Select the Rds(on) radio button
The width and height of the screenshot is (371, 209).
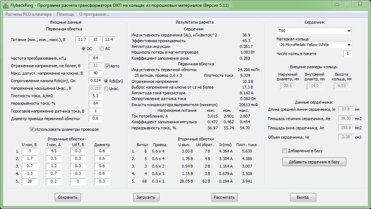point(106,81)
